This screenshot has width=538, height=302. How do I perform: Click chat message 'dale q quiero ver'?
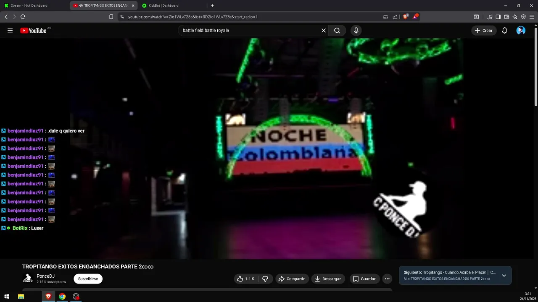[66, 131]
